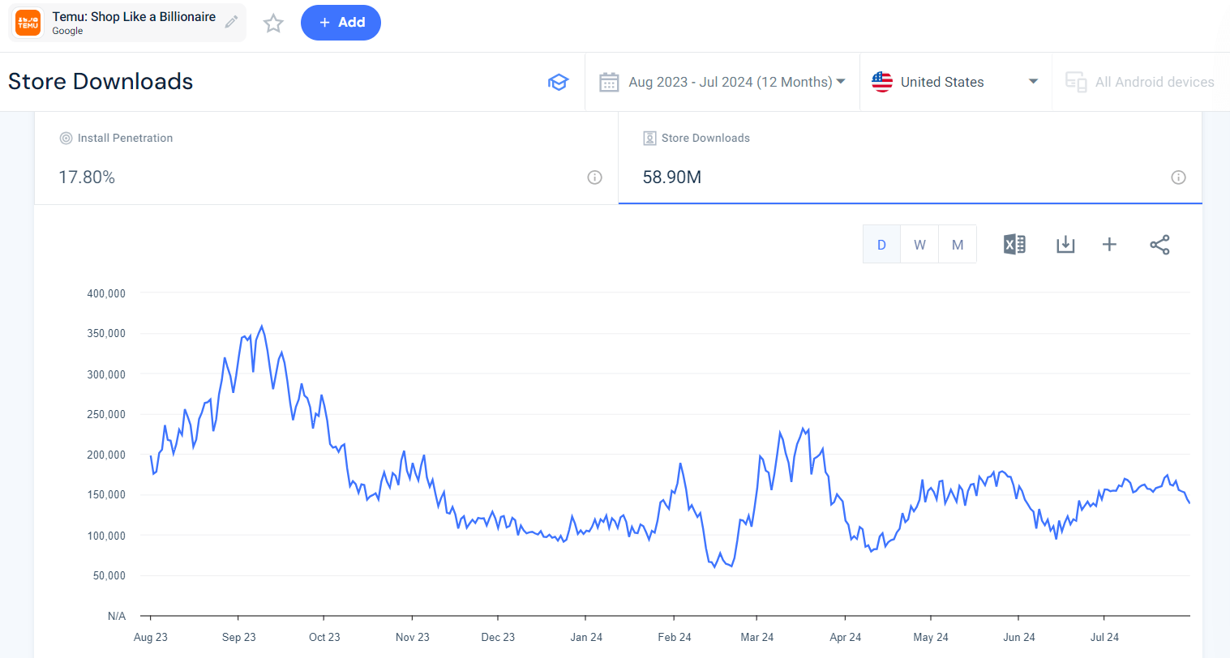Switch chart to weekly granularity
Viewport: 1230px width, 658px height.
coord(919,245)
